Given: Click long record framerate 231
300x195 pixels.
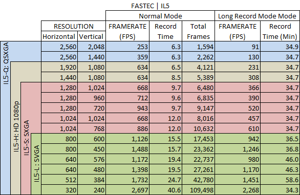Looking at the screenshot, I should [x=238, y=67].
